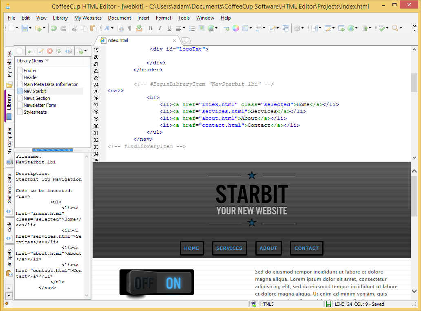Click the pilcrow (show formatting marks) icon
The height and width of the screenshot is (311, 421).
tap(130, 28)
